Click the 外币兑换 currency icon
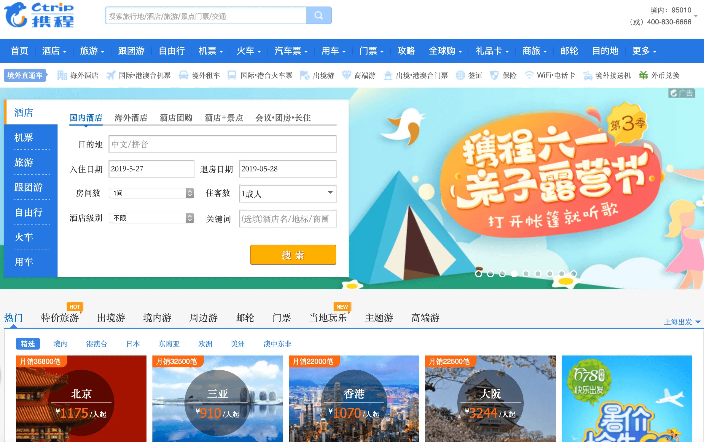 [x=643, y=76]
